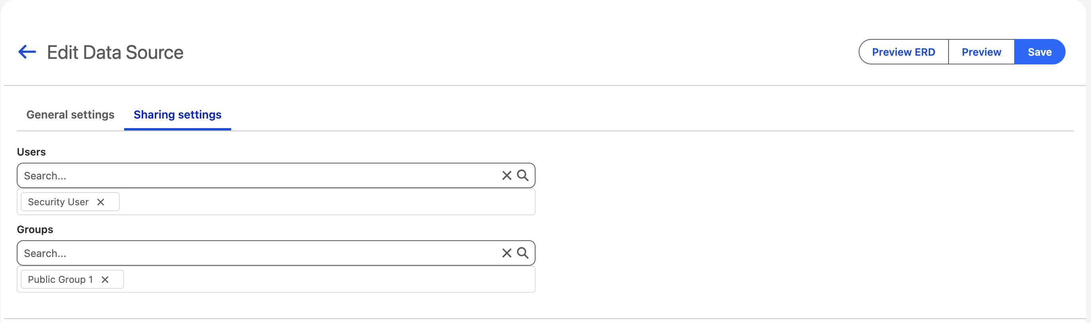Save the data source changes

pyautogui.click(x=1039, y=52)
